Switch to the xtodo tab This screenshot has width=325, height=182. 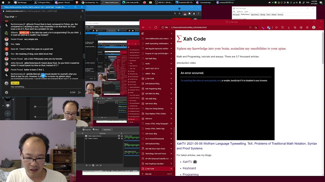[156, 63]
